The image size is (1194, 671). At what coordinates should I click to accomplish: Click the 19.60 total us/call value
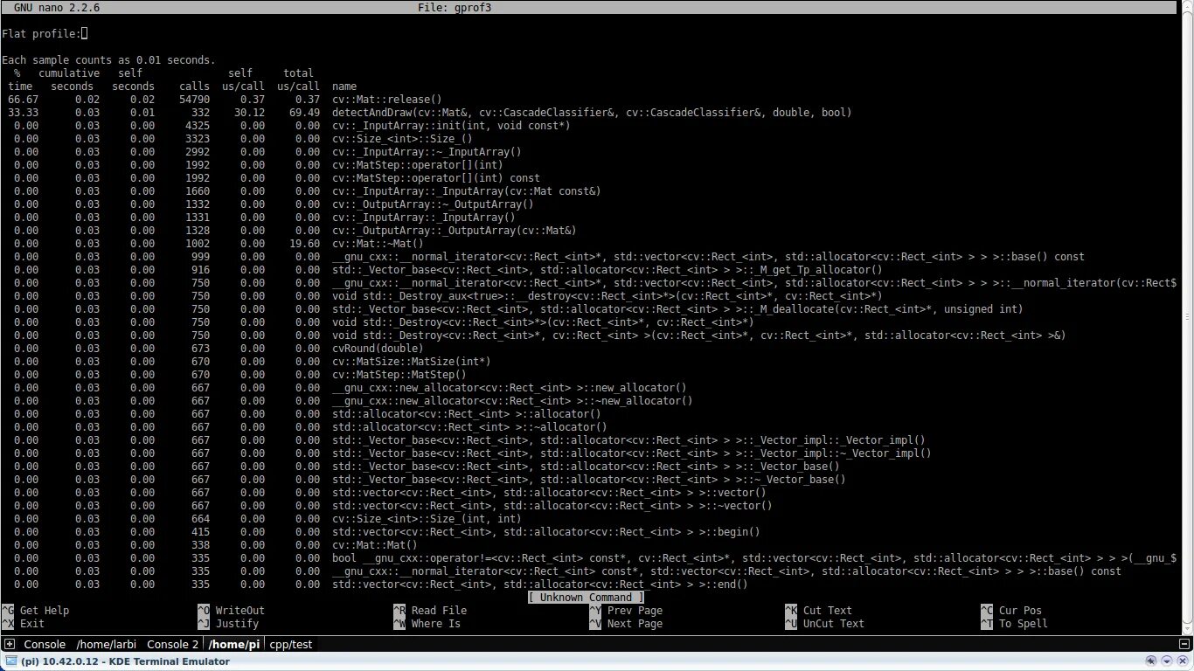tap(304, 244)
